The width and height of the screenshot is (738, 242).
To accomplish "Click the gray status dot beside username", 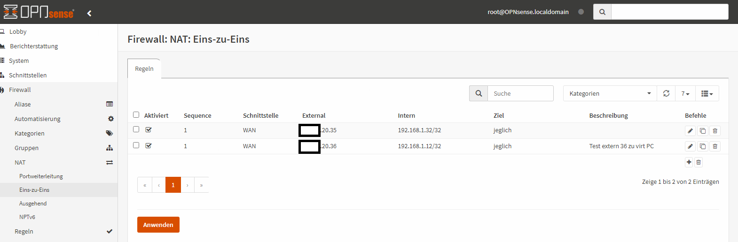I will (581, 12).
